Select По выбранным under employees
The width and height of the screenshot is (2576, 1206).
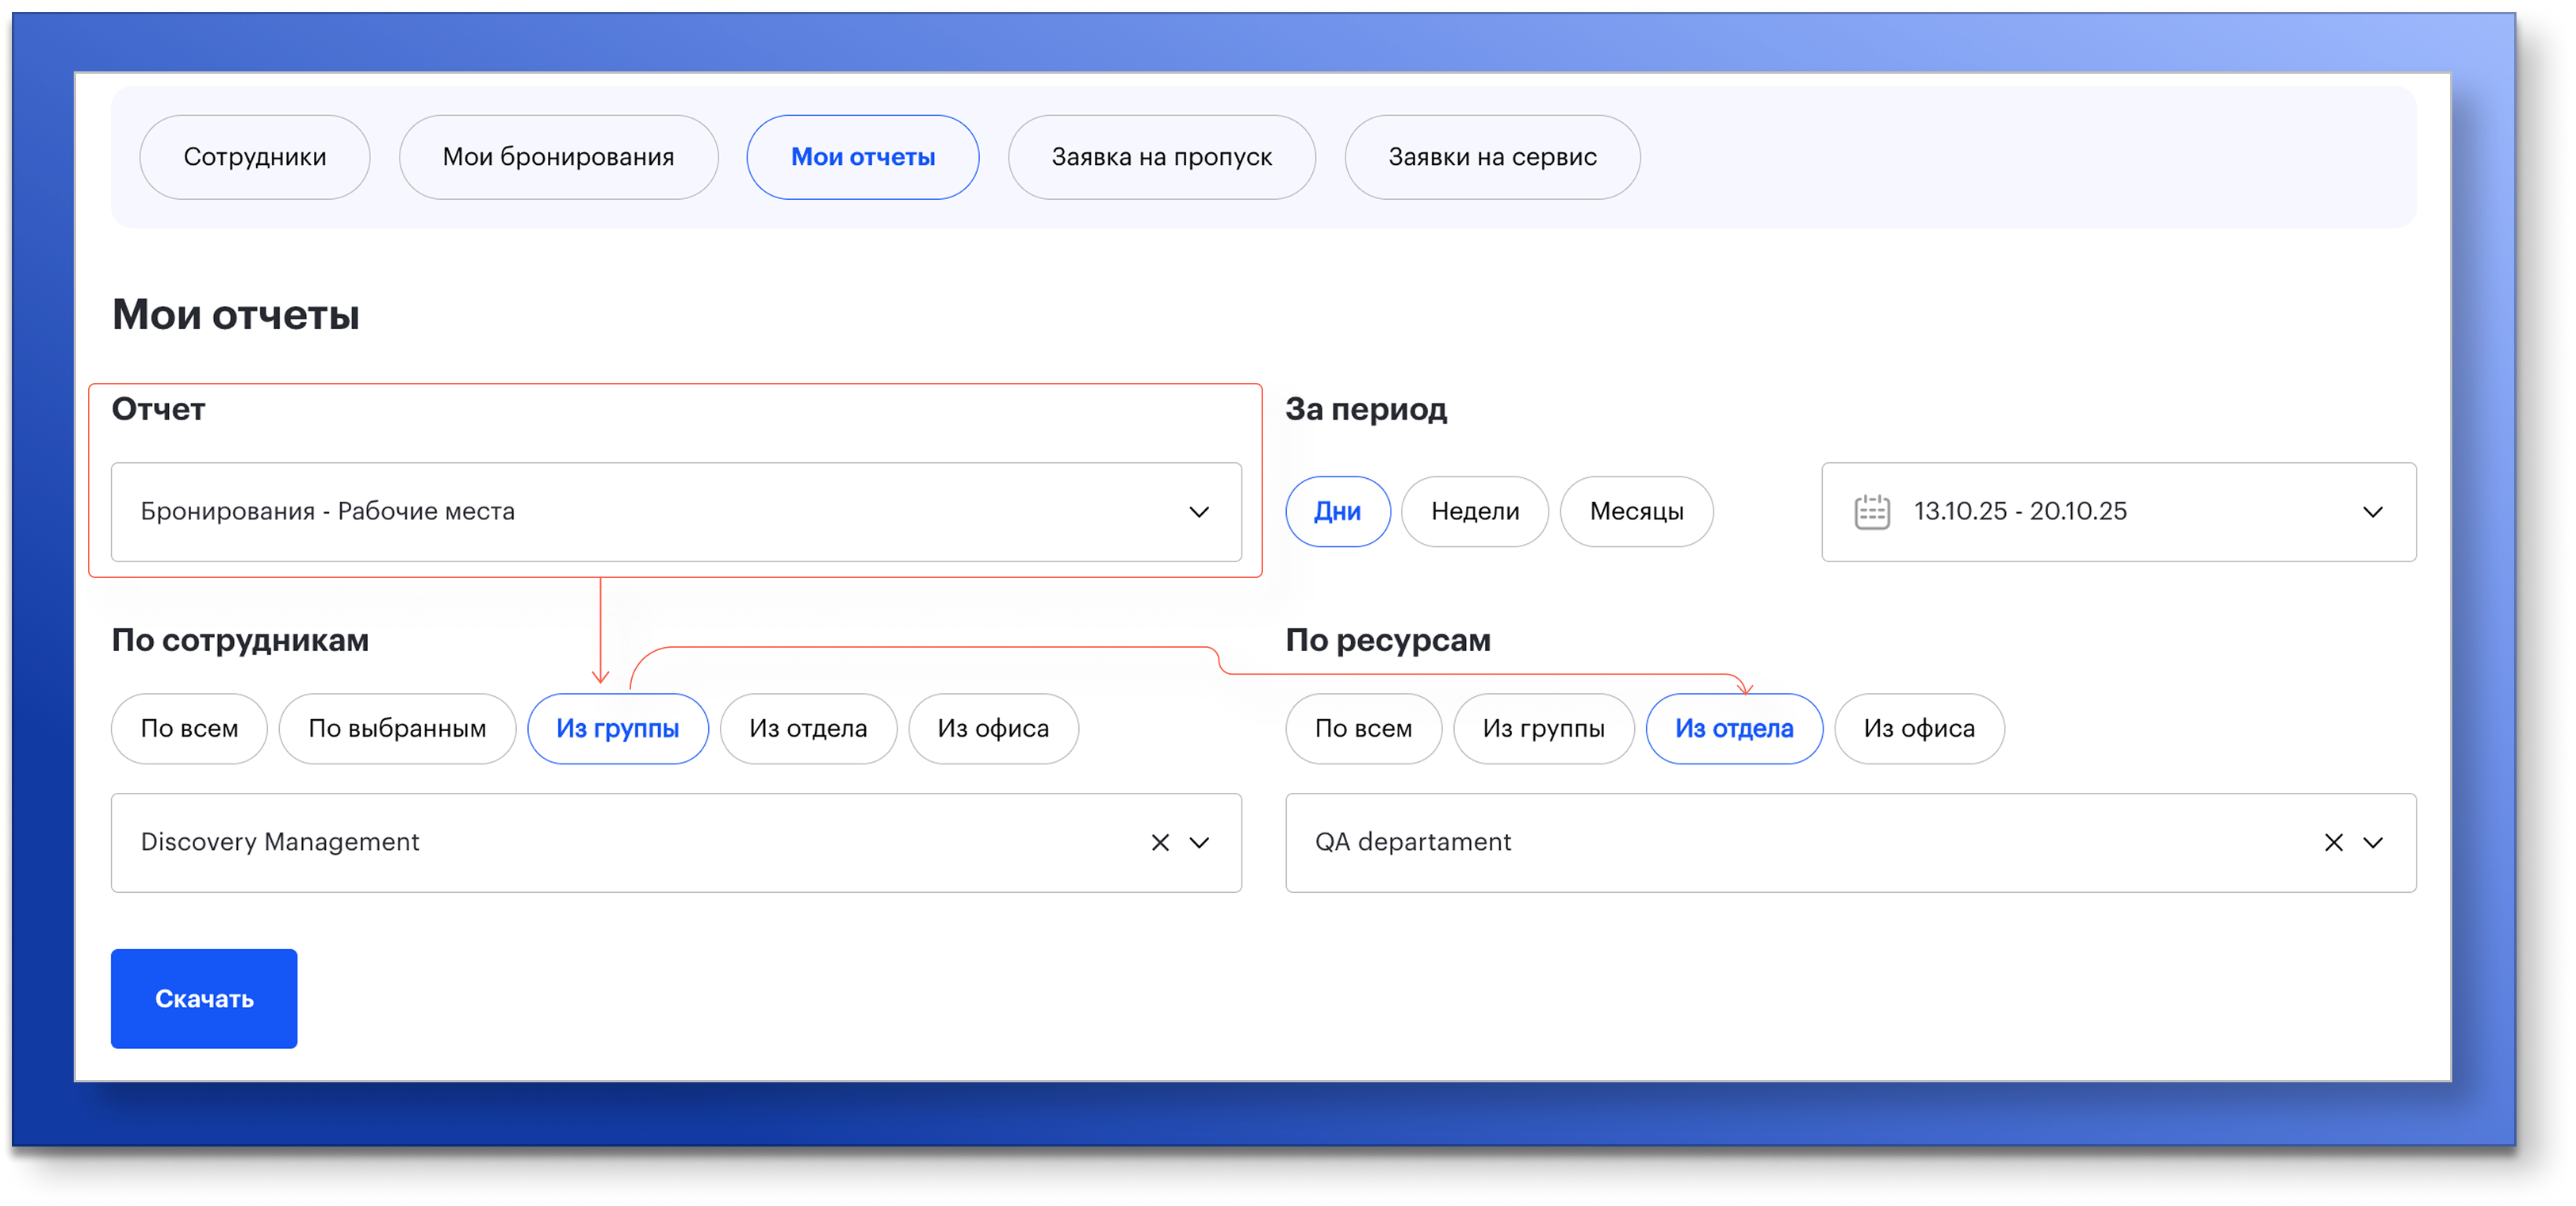(x=397, y=729)
